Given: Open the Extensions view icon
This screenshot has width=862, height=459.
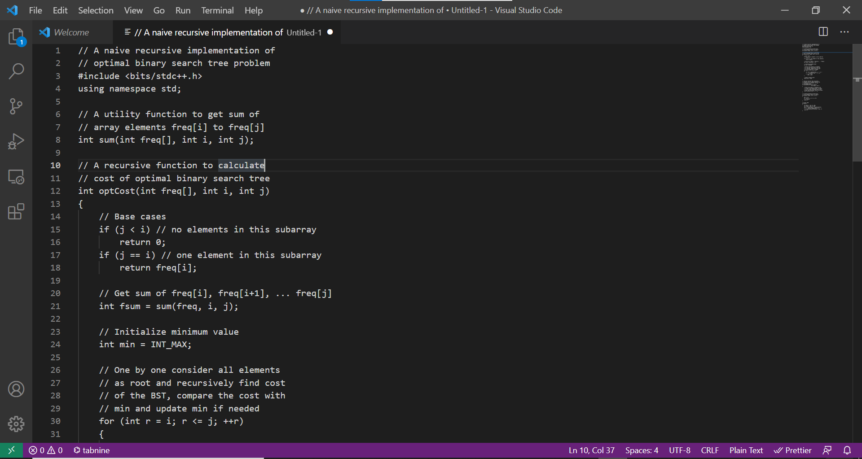Looking at the screenshot, I should (x=16, y=211).
